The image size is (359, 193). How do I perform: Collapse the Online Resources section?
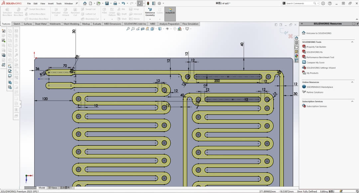coord(352,82)
